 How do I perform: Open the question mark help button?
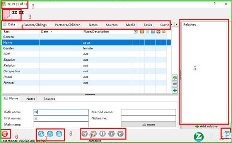click(x=215, y=4)
